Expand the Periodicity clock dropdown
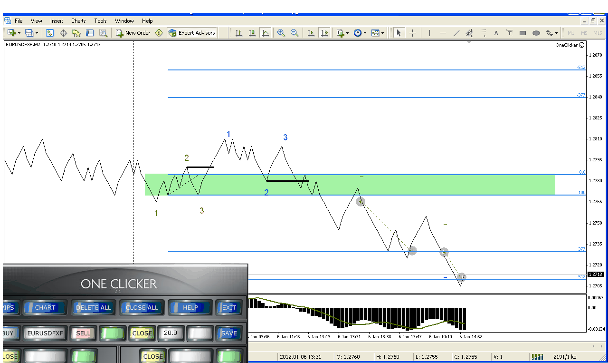This screenshot has width=608, height=363. tap(365, 33)
